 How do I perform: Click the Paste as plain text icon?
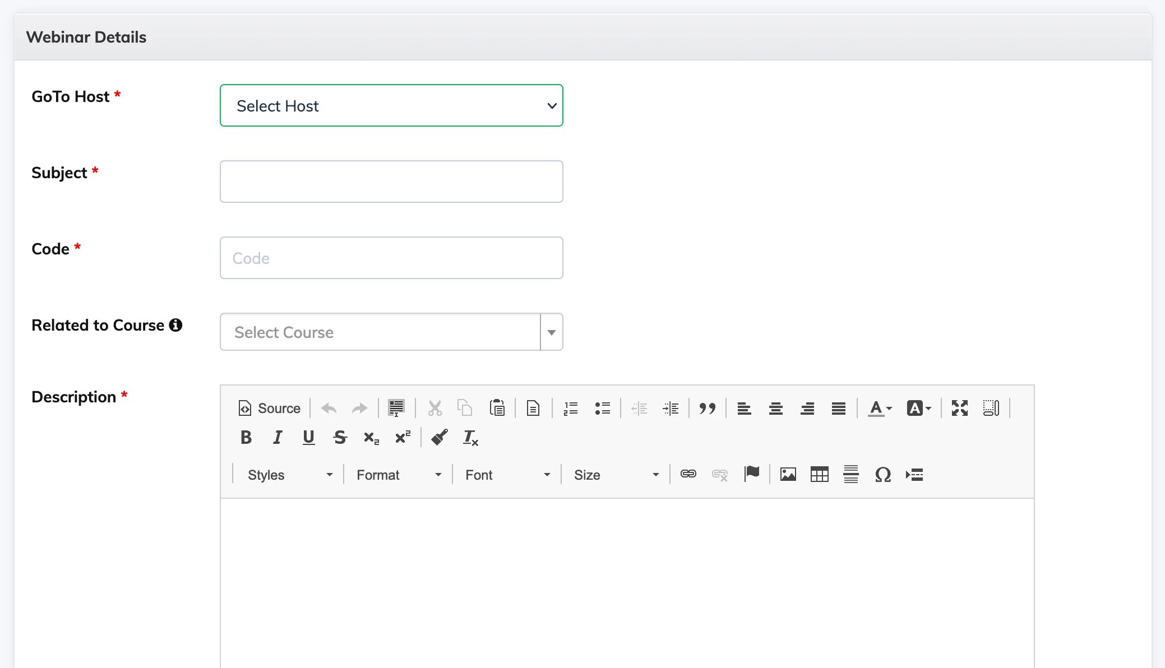(497, 409)
